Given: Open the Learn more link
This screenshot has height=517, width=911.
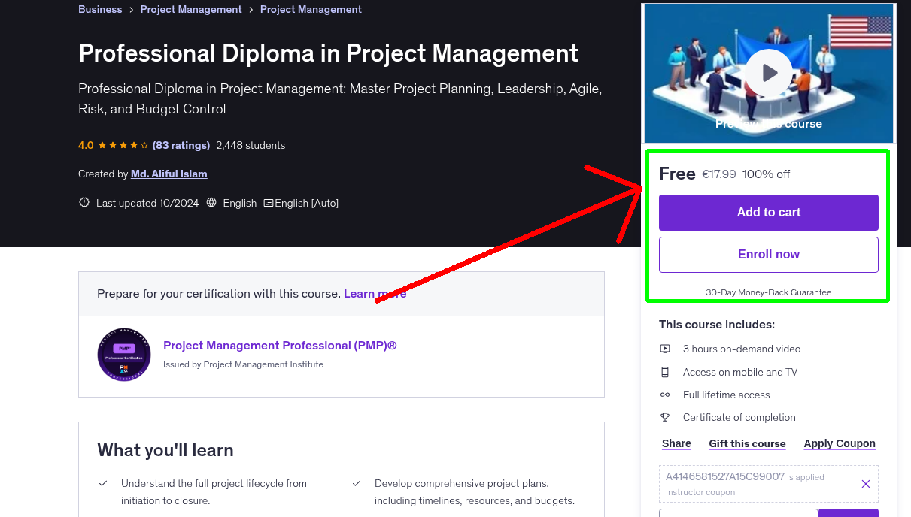Looking at the screenshot, I should pyautogui.click(x=374, y=293).
